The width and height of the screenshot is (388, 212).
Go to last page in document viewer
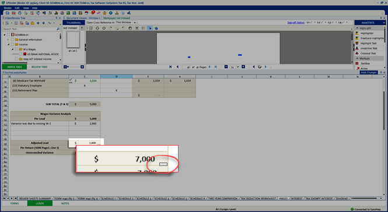pos(215,67)
